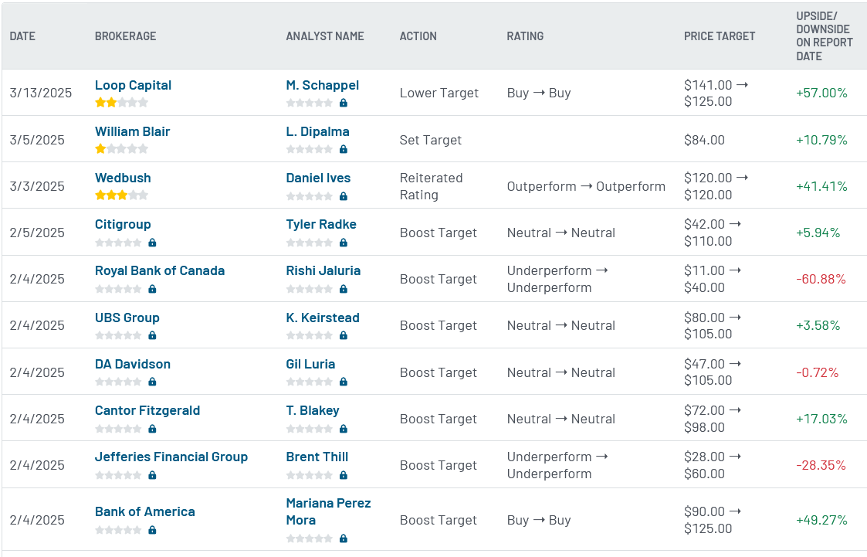Open the Citigroup brokerage link
Viewport: 867px width, 557px height.
coord(123,225)
